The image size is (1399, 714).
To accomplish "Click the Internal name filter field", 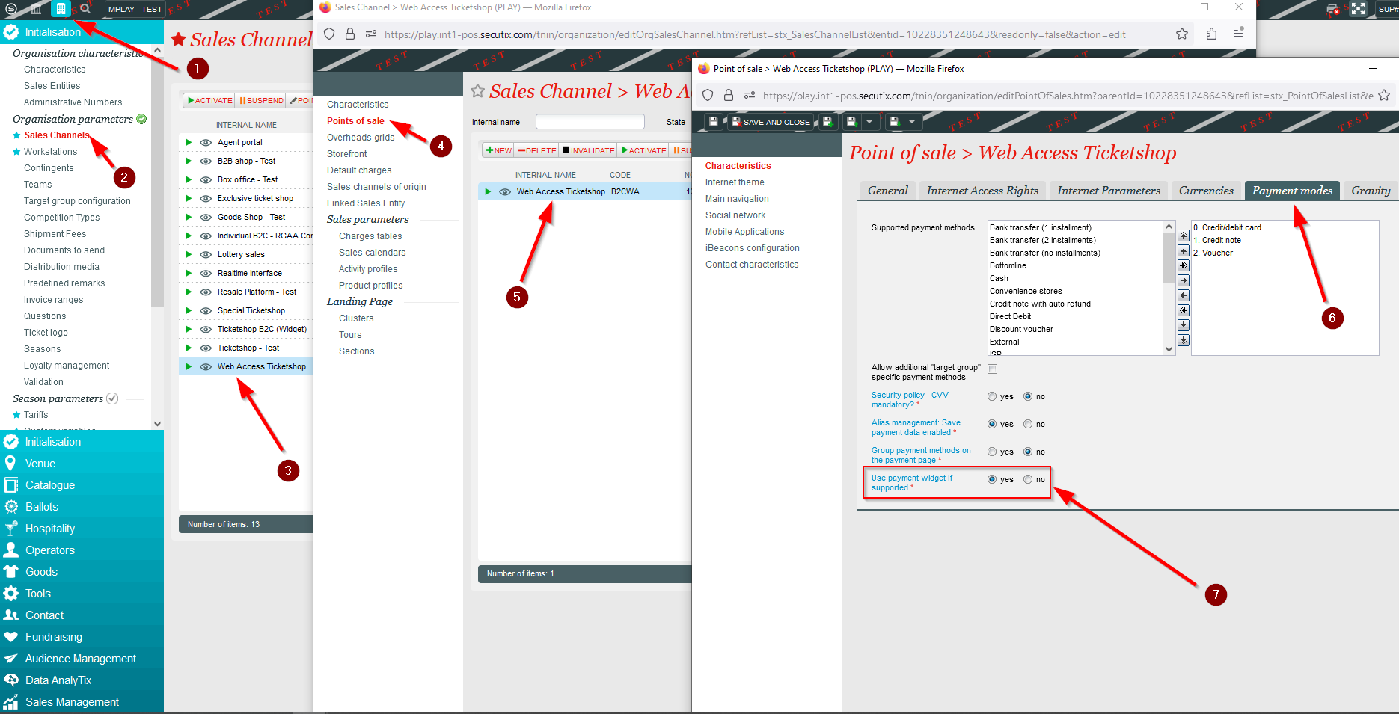I will pos(590,122).
